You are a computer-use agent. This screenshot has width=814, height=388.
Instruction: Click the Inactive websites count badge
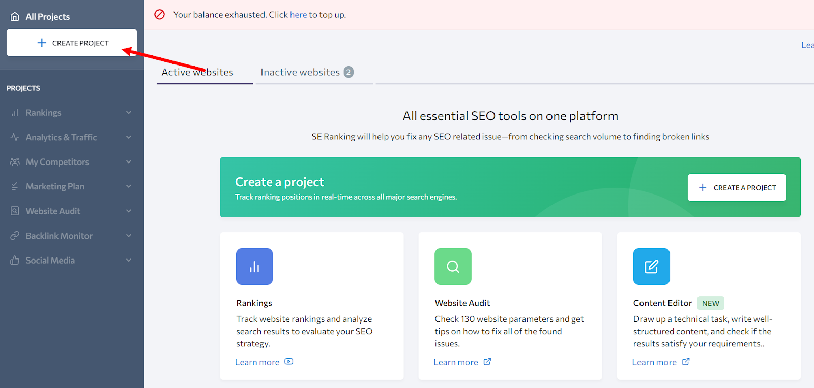[x=348, y=72]
